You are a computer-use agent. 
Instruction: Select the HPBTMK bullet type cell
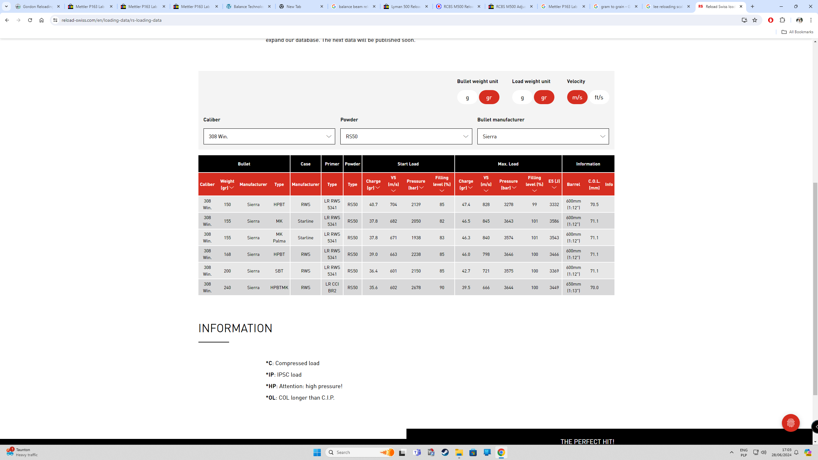coord(279,287)
